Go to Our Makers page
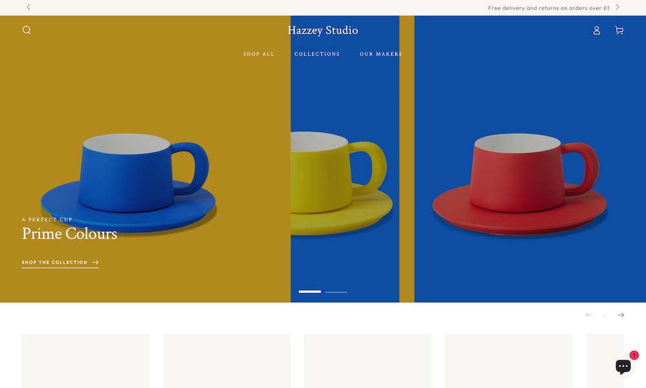Image resolution: width=646 pixels, height=388 pixels. [380, 54]
